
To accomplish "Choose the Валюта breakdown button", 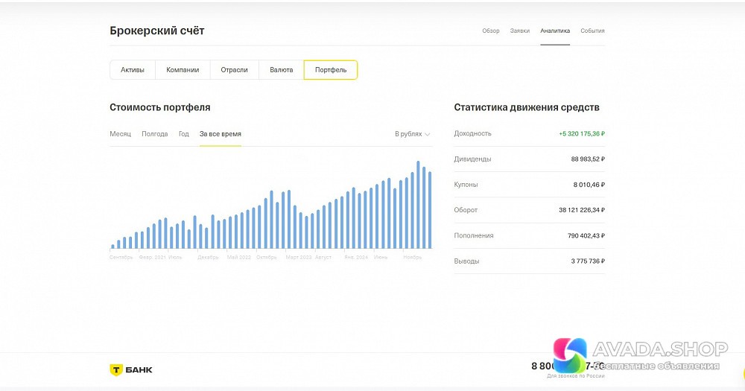I will coord(281,70).
